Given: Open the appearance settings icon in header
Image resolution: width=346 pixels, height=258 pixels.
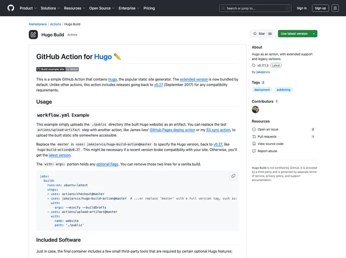Looking at the screenshot, I should (x=335, y=8).
